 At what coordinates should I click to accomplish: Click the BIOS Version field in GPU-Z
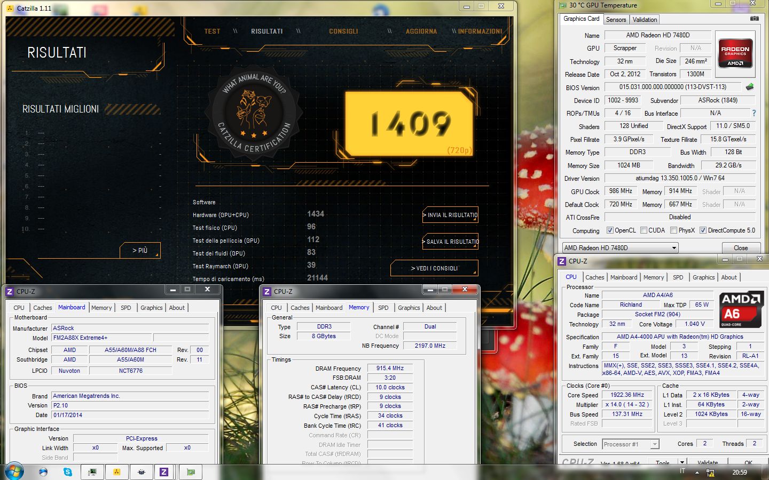(x=673, y=87)
